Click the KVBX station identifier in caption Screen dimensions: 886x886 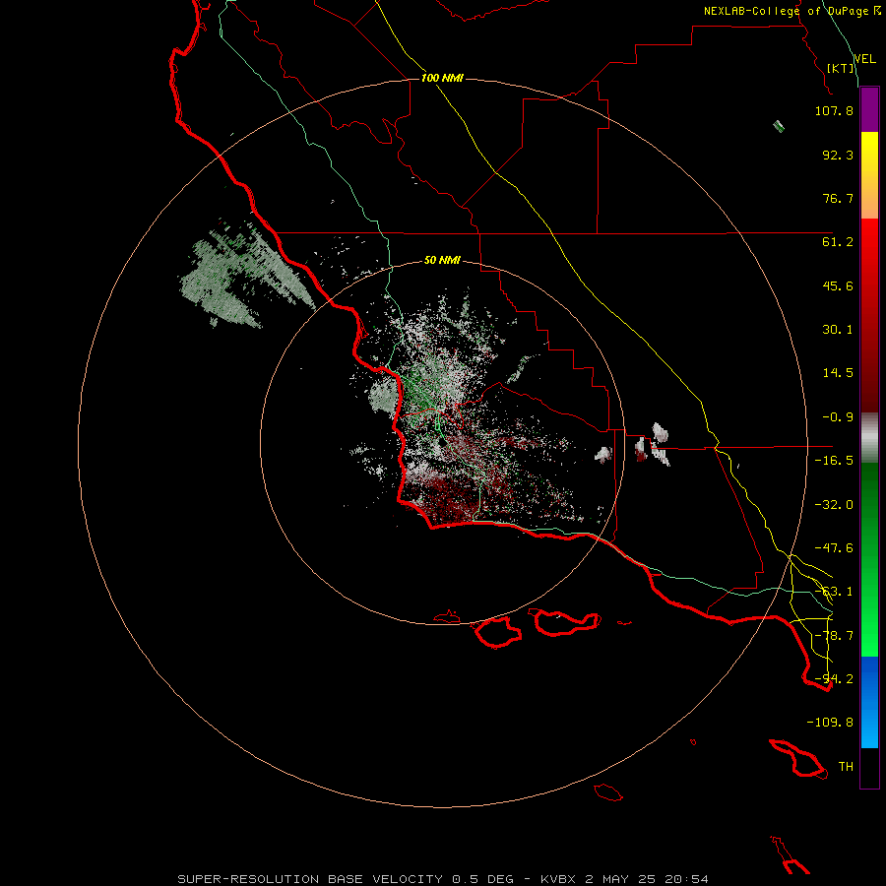(x=558, y=879)
